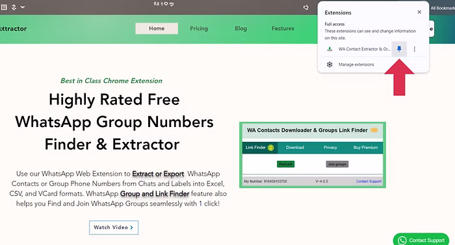455x245 pixels.
Task: Click the bold 'Extract or Export' text
Action: click(x=158, y=174)
